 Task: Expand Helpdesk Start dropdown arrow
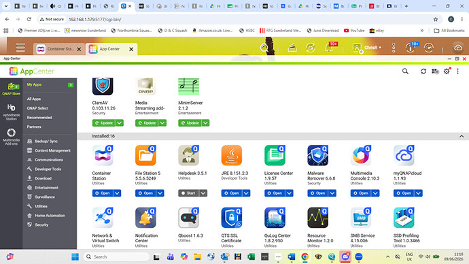coord(203,193)
